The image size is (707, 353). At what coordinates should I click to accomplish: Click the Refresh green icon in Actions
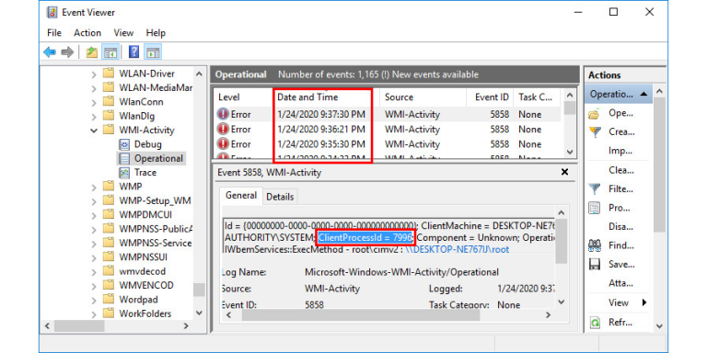click(x=596, y=323)
